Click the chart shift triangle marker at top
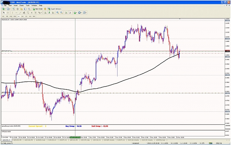The image size is (231, 145). pyautogui.click(x=180, y=19)
